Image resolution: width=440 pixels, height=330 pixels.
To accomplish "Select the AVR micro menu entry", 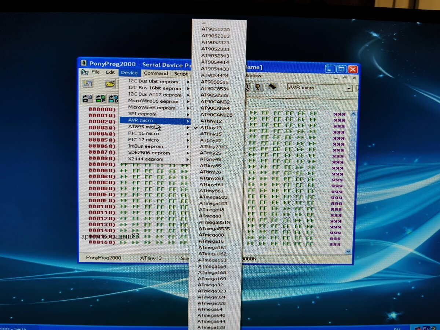I will coord(155,120).
